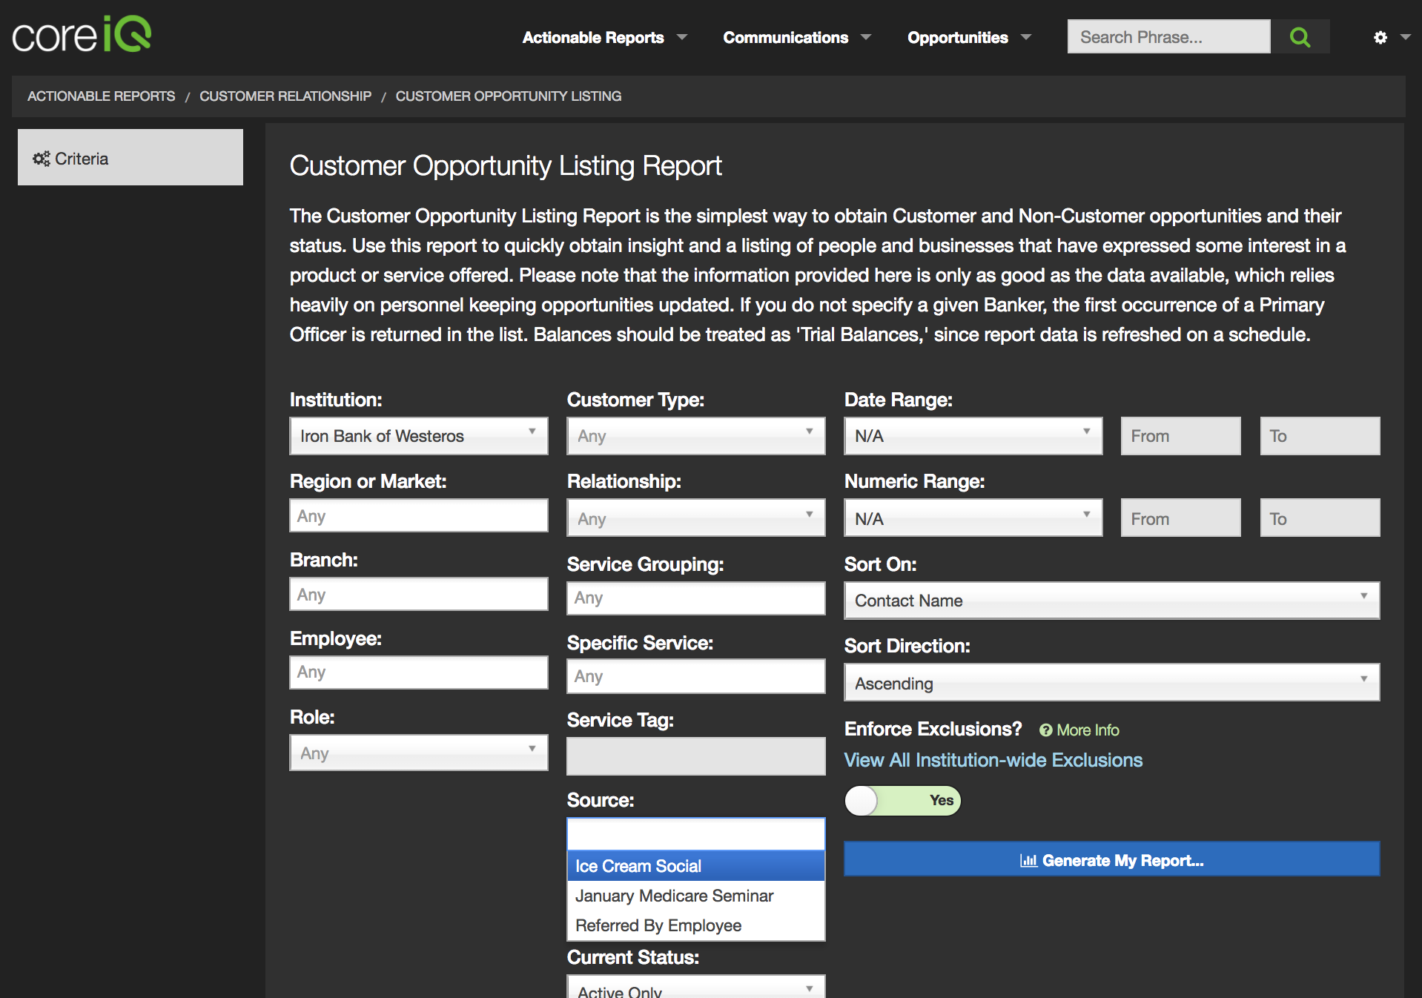This screenshot has width=1422, height=998.
Task: Select January Medicare Seminar source option
Action: point(674,896)
